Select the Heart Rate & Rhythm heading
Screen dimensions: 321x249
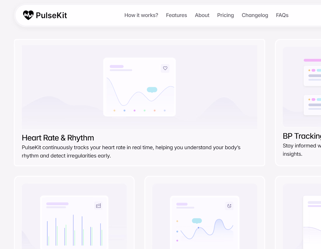click(58, 138)
